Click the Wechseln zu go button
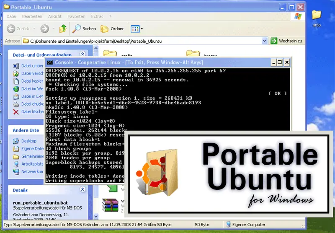 pos(286,41)
